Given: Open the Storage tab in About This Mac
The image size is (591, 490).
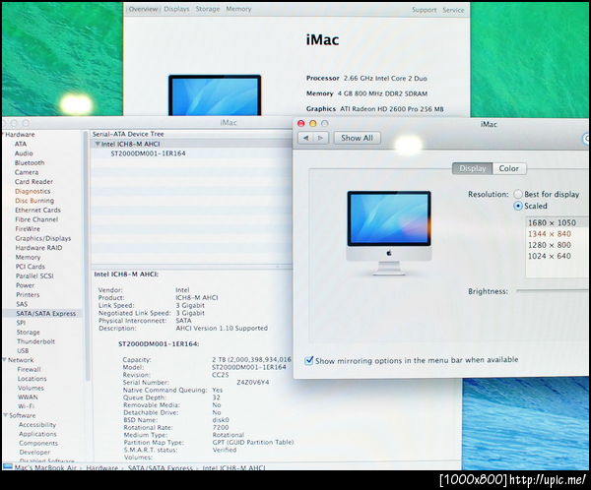Looking at the screenshot, I should click(208, 9).
